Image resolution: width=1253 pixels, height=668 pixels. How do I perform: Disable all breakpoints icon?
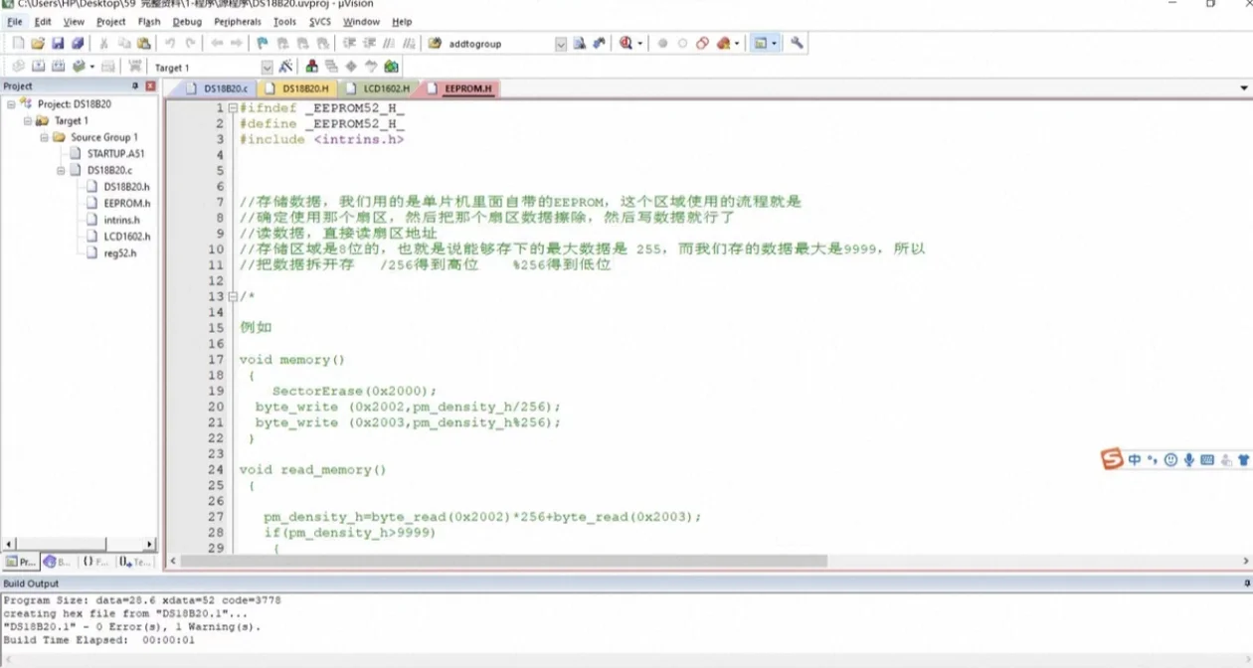pos(702,44)
